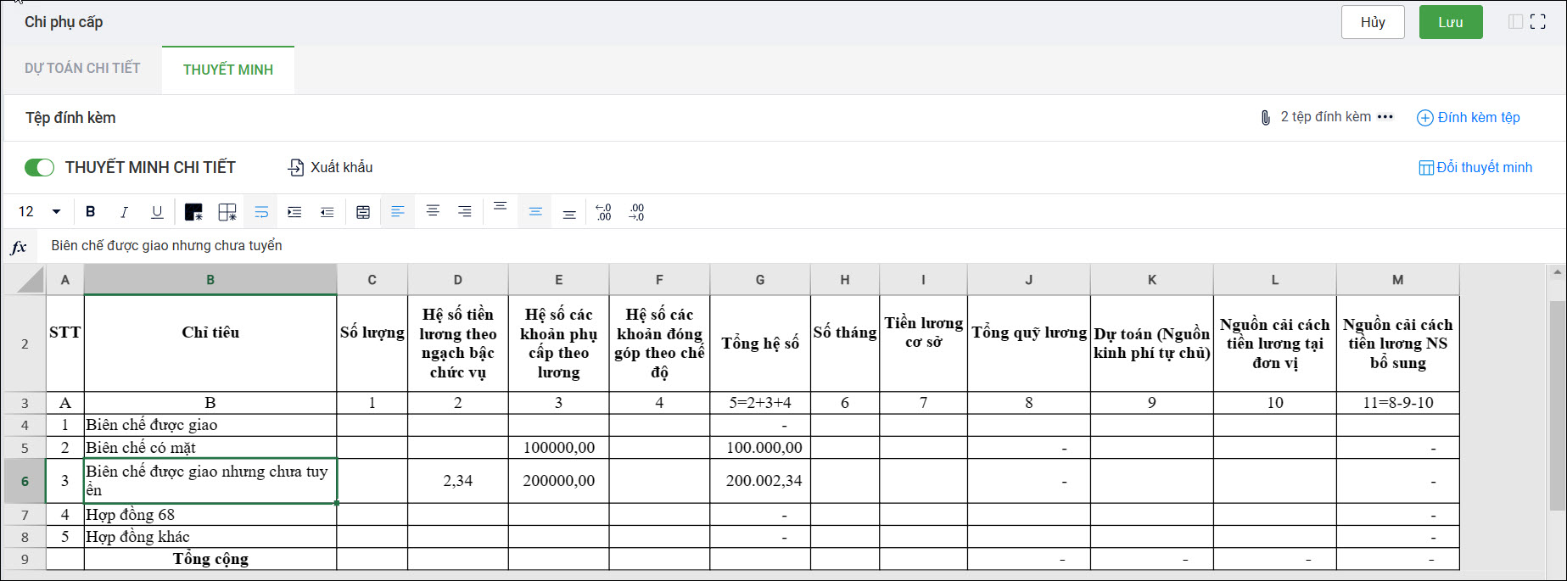The width and height of the screenshot is (1567, 581).
Task: Switch to the DỰ TOÁN CHI TIẾT tab
Action: point(82,69)
